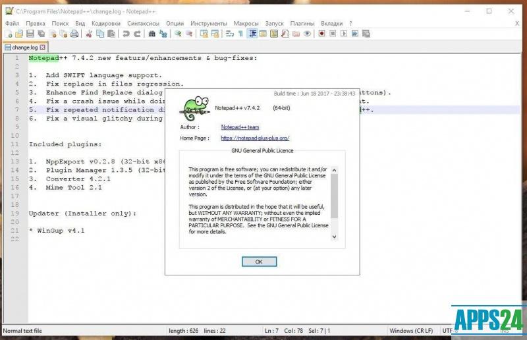Click the Play macro toolbar icon
Image resolution: width=527 pixels, height=340 pixels.
(x=343, y=34)
